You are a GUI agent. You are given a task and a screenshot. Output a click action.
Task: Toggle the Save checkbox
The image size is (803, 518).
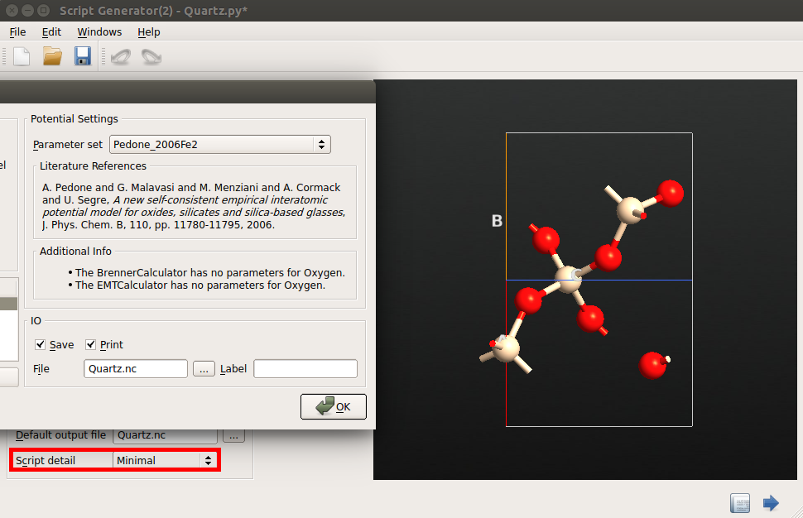pos(41,344)
